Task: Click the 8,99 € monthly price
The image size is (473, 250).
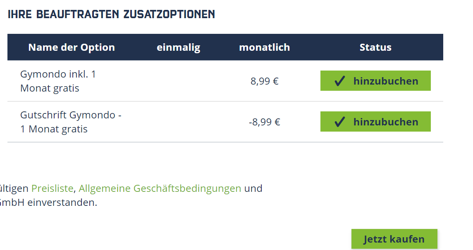Action: click(x=265, y=81)
